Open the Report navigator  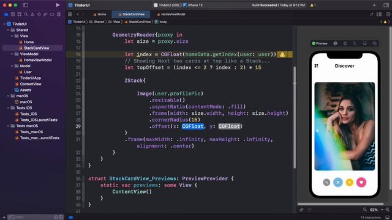coord(59,15)
